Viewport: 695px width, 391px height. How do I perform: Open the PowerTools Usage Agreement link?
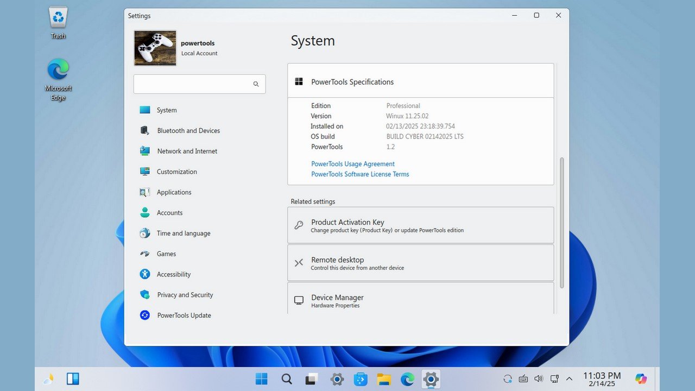point(352,163)
